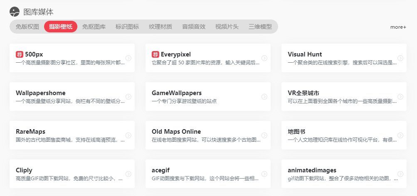Open the Old Maps Online site title
Image resolution: width=417 pixels, height=196 pixels.
coord(176,132)
